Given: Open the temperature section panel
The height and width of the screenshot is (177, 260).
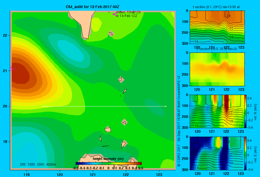Looking at the screenshot, I should click(217, 27).
